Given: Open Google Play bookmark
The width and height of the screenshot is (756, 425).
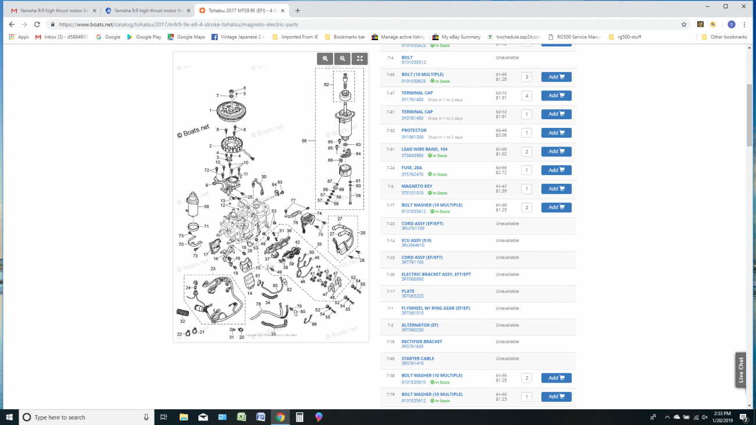Looking at the screenshot, I should point(144,37).
